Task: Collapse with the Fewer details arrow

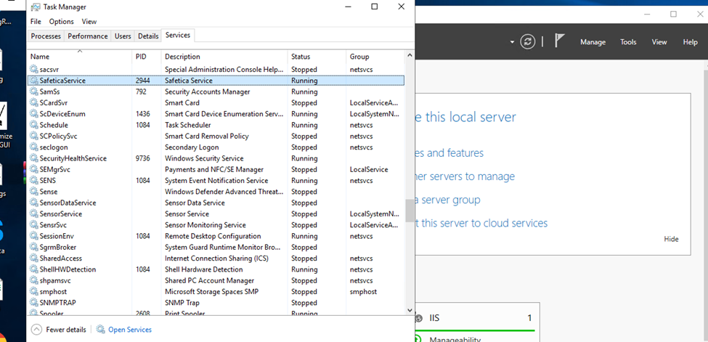Action: [36, 330]
